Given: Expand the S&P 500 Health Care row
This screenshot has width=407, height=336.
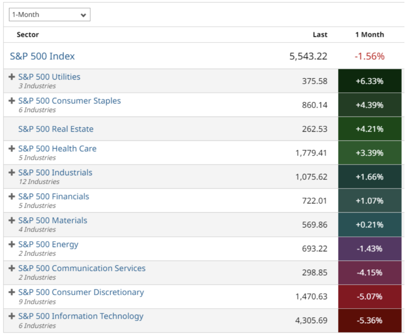Looking at the screenshot, I should (x=12, y=149).
